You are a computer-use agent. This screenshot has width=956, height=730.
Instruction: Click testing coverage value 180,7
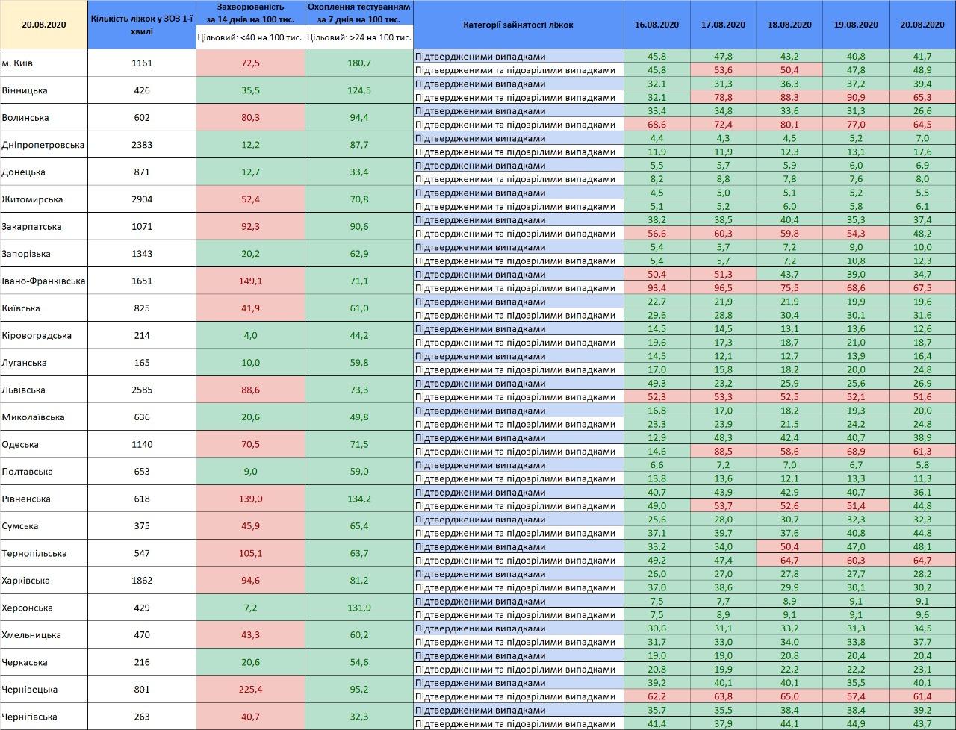pyautogui.click(x=359, y=63)
